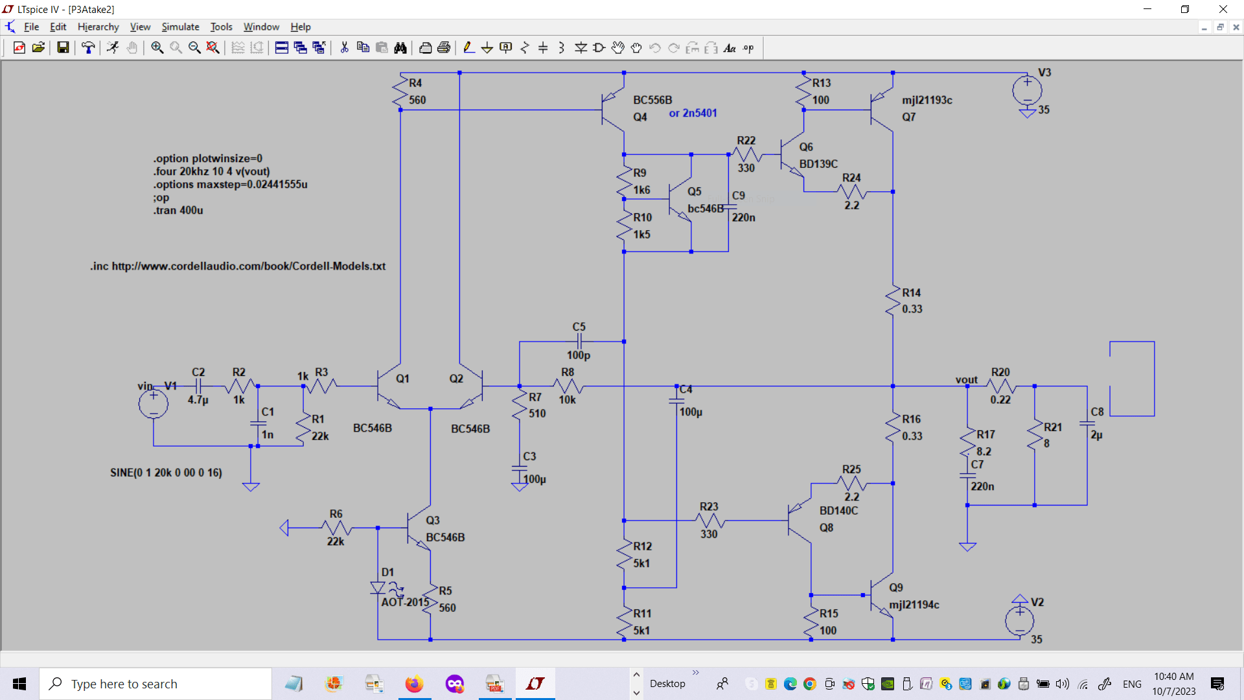Click the Windows Start button
Viewport: 1244px width, 700px height.
[19, 684]
